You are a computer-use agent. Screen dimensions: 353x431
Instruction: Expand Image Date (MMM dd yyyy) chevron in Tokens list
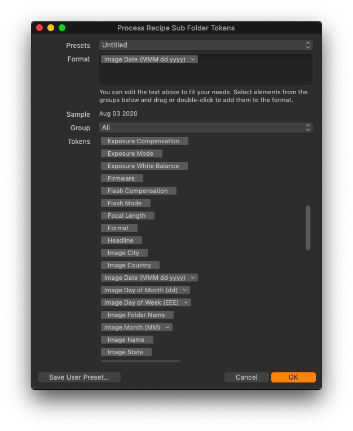coord(193,278)
